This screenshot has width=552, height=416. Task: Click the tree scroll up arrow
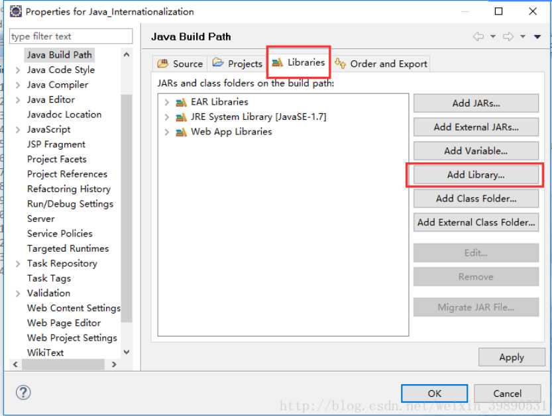pos(127,54)
